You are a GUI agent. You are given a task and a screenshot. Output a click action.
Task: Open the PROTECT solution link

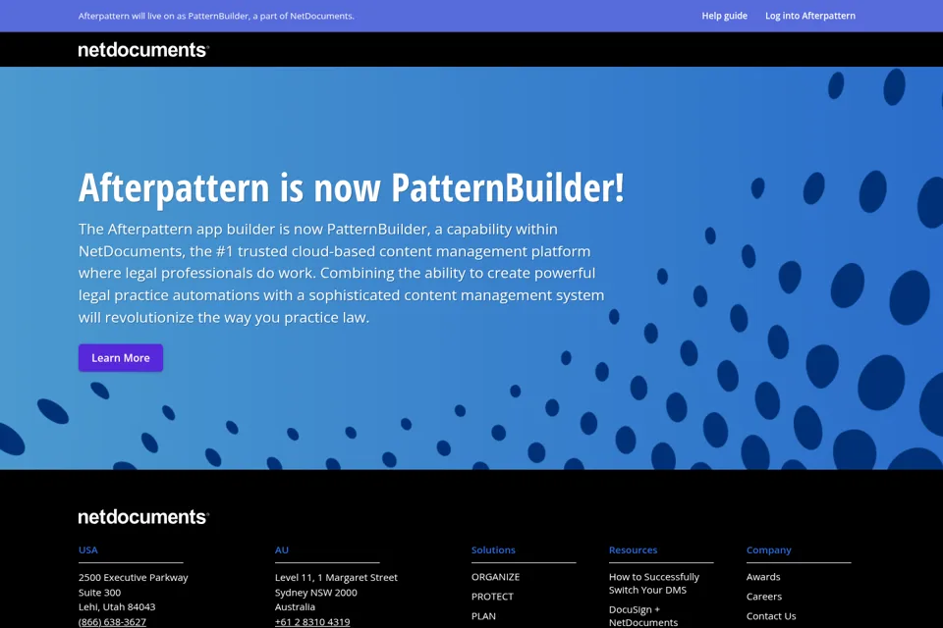(492, 597)
